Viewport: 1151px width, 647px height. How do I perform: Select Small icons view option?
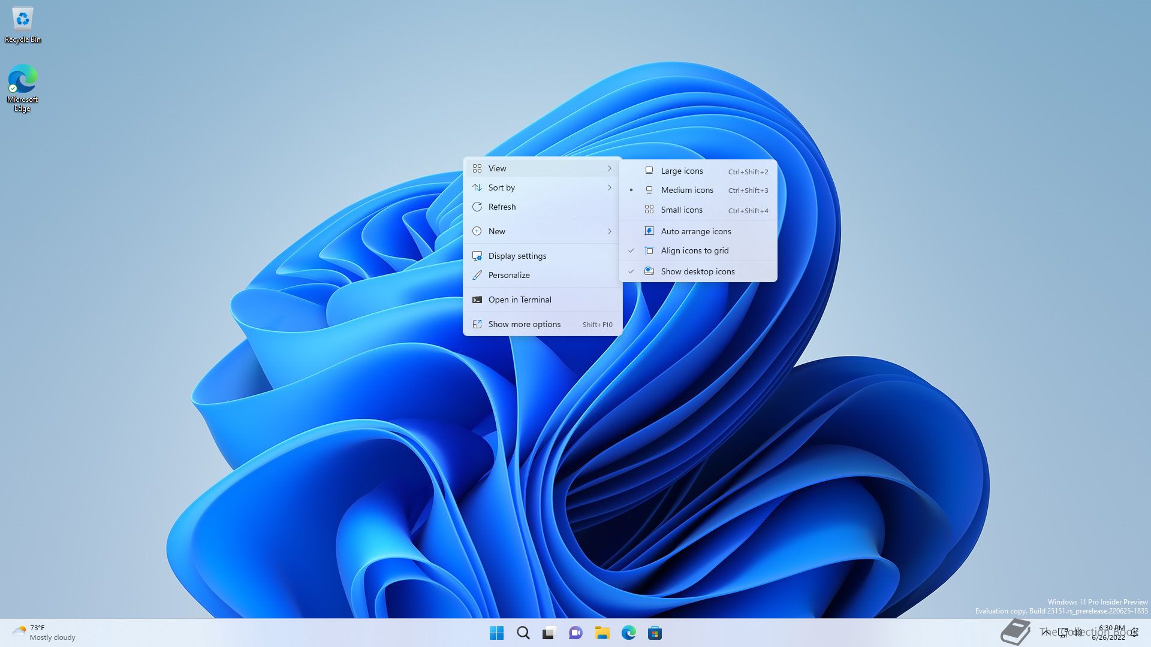pyautogui.click(x=698, y=210)
